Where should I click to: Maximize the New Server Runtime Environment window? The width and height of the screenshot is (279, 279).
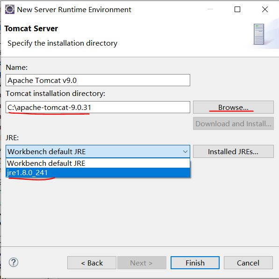[237, 9]
